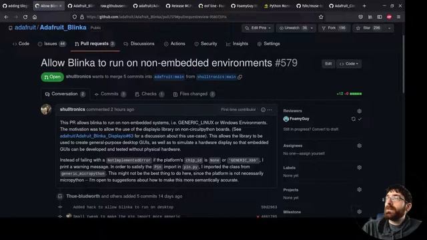Switch to the Checks tab
Viewport: 427px width, 240px height.
coord(149,94)
